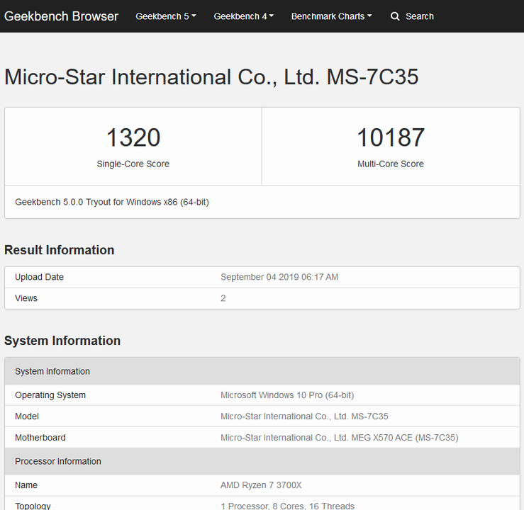Select the September 04 2019 upload date value
Viewport: 524px width, 510px height.
tap(279, 277)
